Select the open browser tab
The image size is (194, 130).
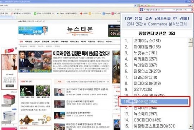point(6,17)
